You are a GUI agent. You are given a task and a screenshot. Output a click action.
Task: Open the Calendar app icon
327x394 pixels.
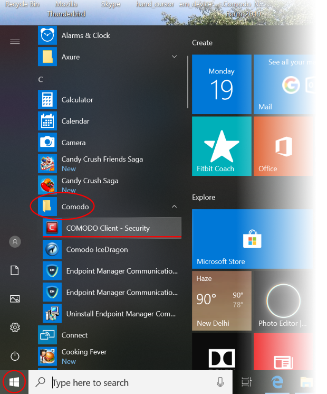tap(47, 121)
